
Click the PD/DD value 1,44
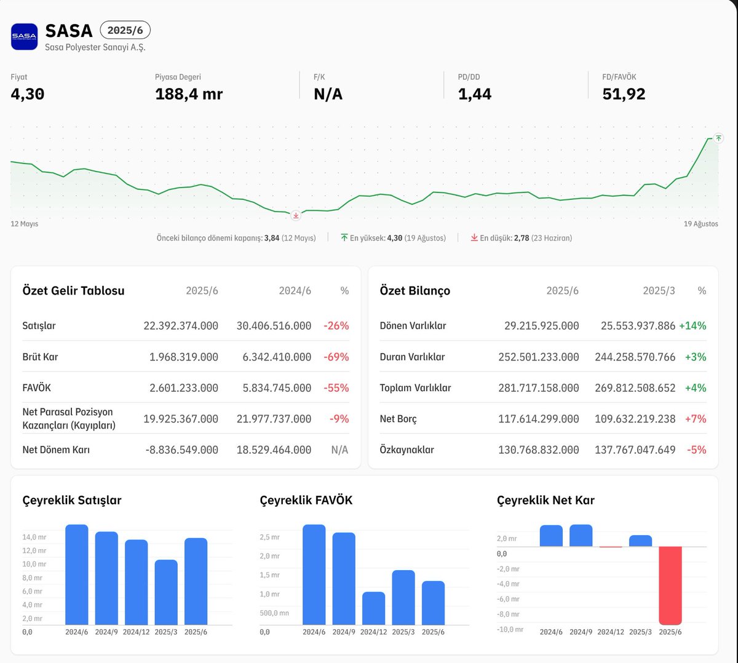475,94
